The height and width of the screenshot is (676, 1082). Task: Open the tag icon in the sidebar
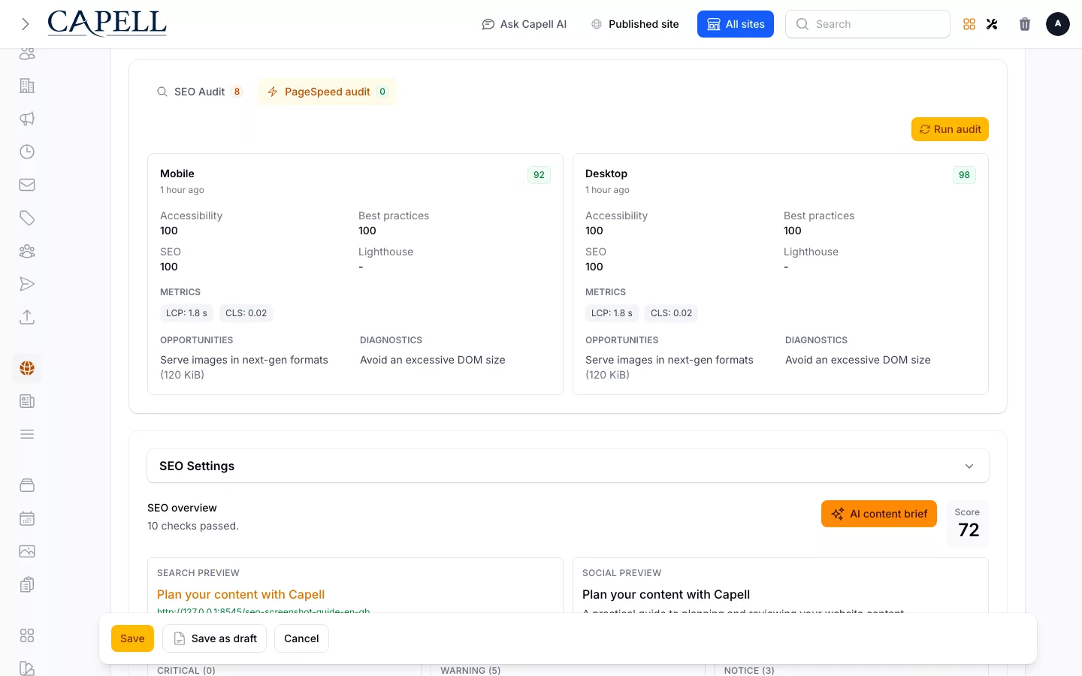pyautogui.click(x=27, y=218)
